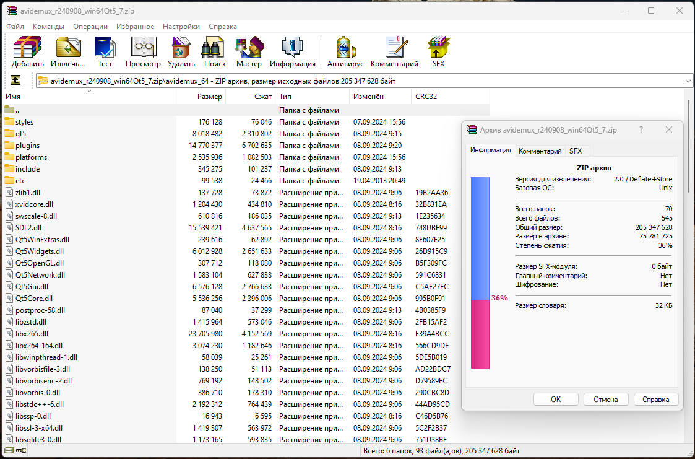The width and height of the screenshot is (695, 459).
Task: Click the SFX toolbar icon
Action: [438, 48]
